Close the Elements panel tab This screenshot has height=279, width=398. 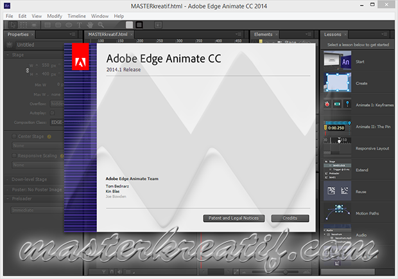click(x=277, y=35)
